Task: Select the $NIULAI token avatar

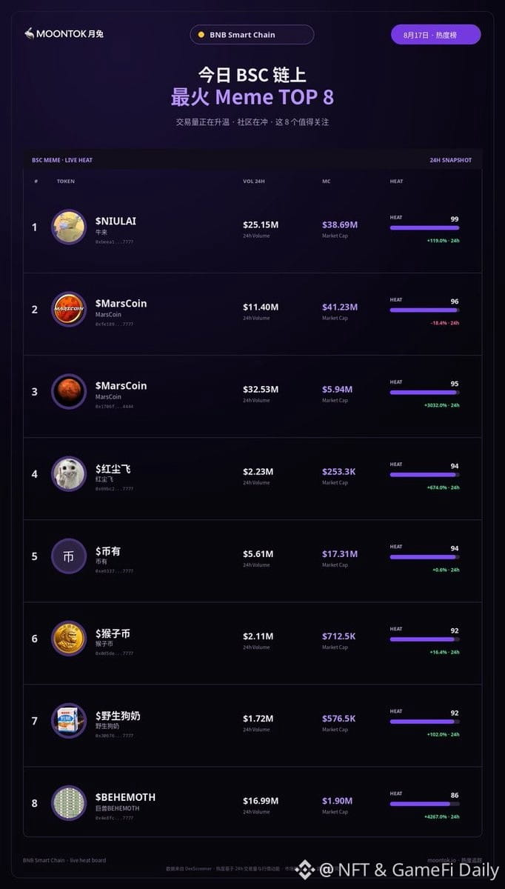Action: (69, 227)
